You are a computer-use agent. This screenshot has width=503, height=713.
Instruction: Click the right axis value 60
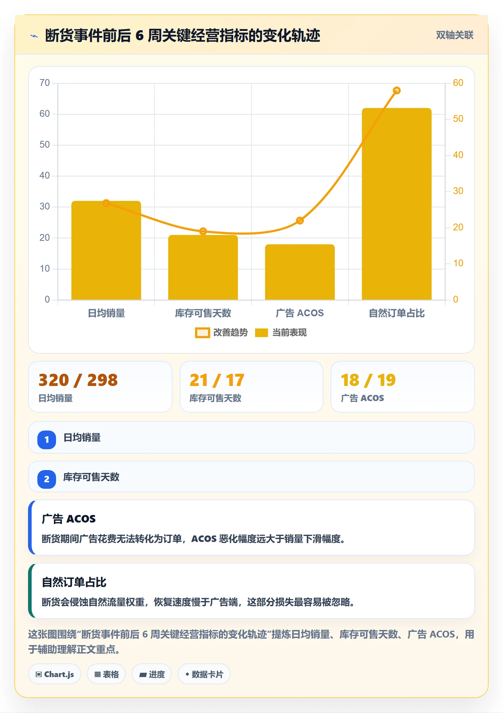[x=458, y=83]
